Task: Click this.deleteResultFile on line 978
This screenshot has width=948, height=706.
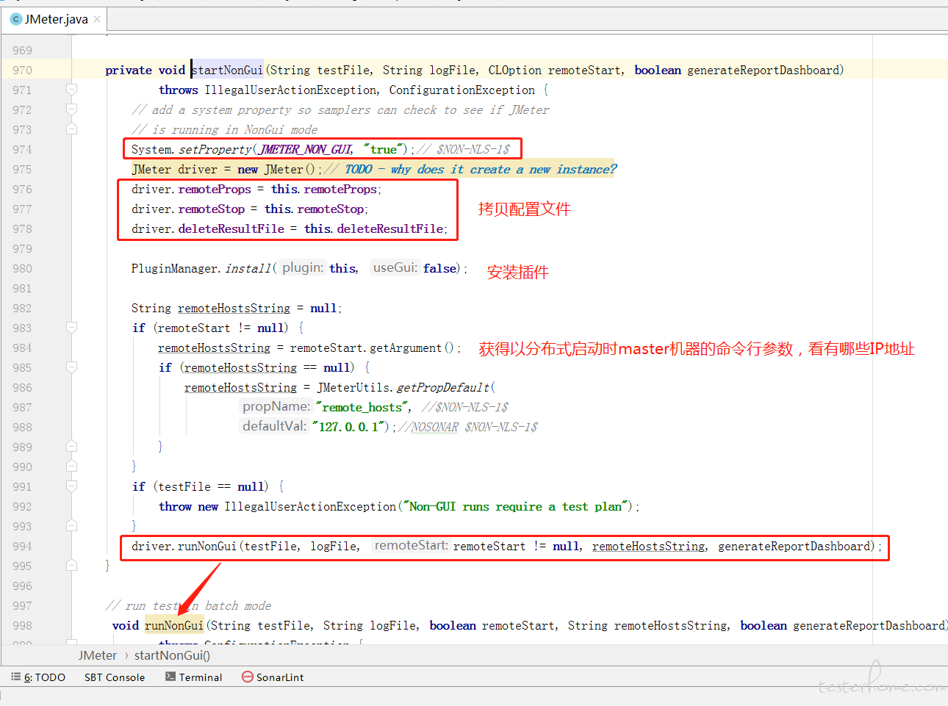Action: click(x=374, y=228)
